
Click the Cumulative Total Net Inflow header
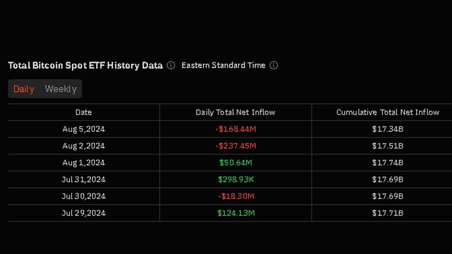point(388,112)
